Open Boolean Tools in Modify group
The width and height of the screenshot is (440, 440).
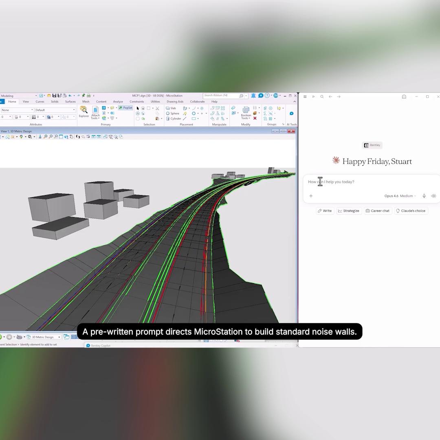pos(246,113)
